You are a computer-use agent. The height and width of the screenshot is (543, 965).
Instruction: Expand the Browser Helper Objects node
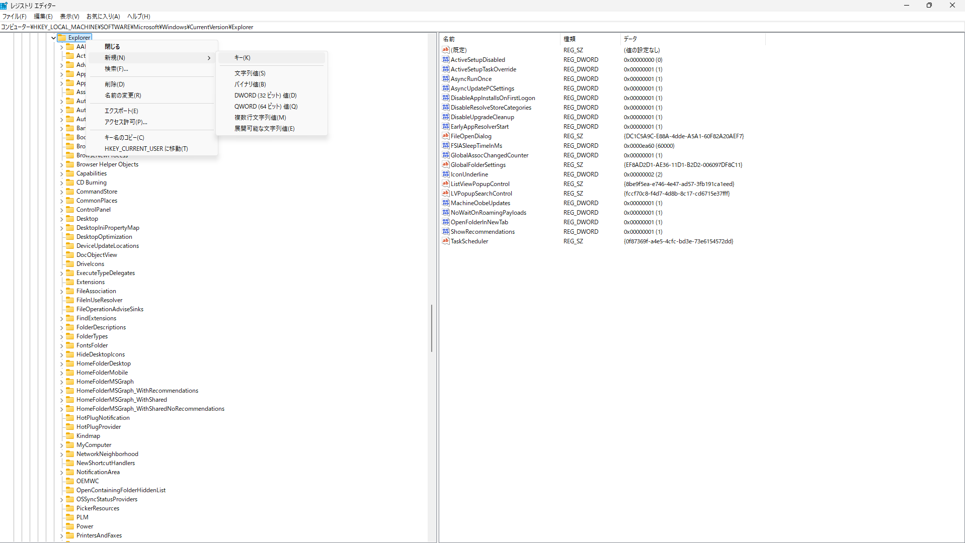[x=62, y=165]
